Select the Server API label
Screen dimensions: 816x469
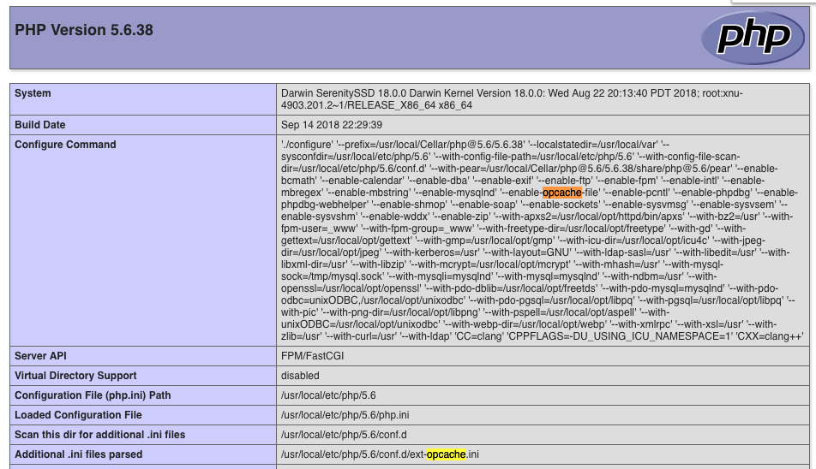[40, 356]
